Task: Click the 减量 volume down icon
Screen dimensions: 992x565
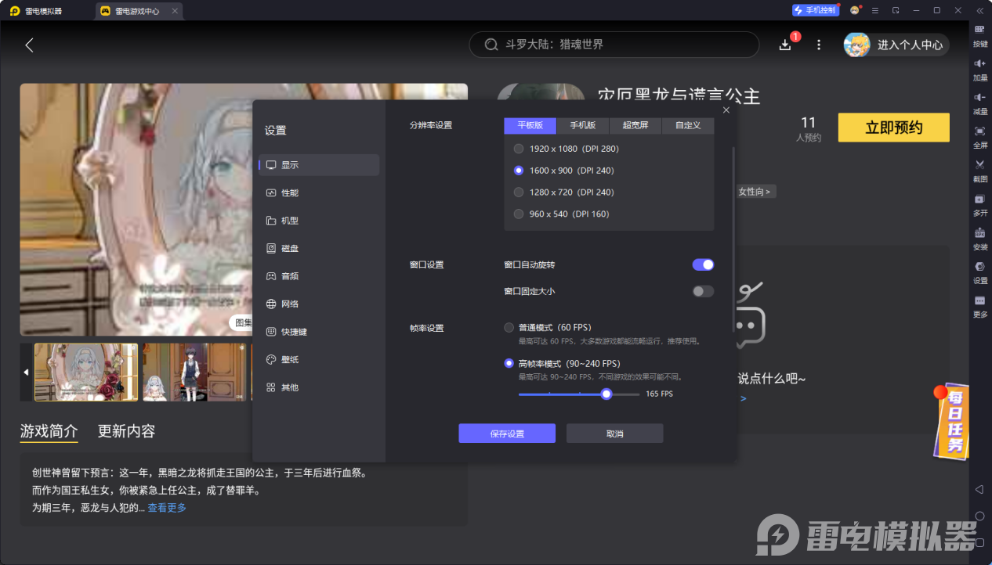Action: (980, 97)
